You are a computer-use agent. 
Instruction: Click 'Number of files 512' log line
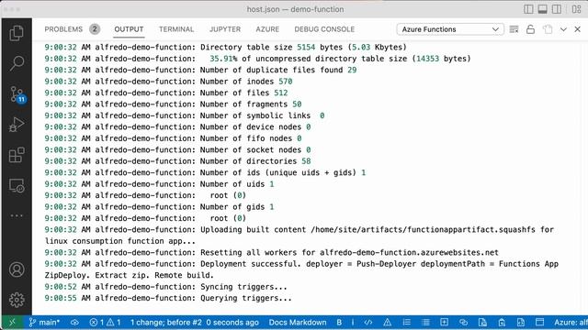click(165, 93)
